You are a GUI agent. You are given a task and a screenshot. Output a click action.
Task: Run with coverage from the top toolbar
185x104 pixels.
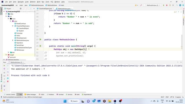(170, 5)
